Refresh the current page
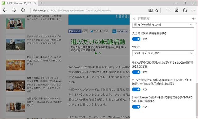198x119 pixels. click(23, 10)
